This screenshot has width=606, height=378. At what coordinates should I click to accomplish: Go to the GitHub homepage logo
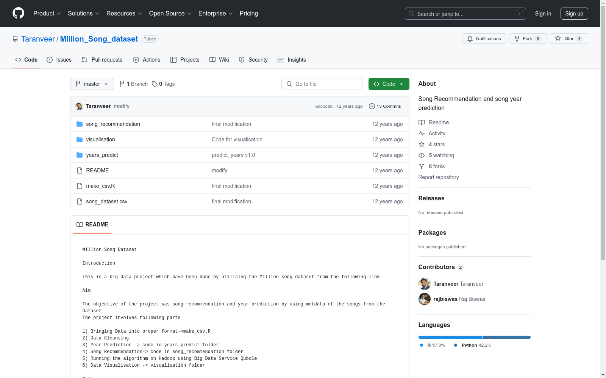point(18,13)
